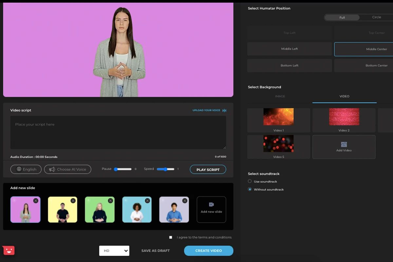393x262 pixels.
Task: Click the megaphone icon for AI voice
Action: [x=52, y=169]
